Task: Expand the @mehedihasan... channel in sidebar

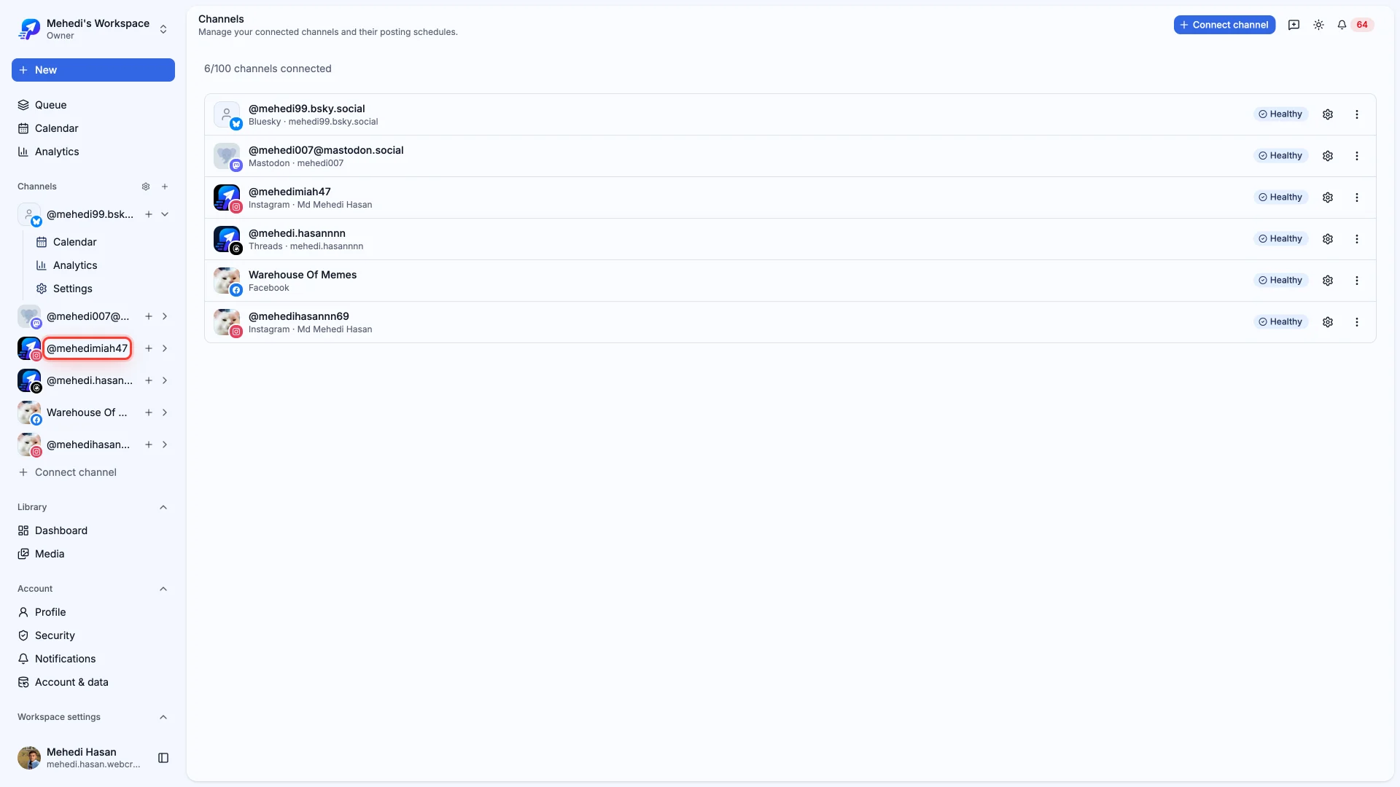Action: click(165, 445)
